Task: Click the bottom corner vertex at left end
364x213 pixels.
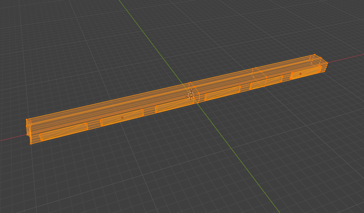Action: pos(31,143)
